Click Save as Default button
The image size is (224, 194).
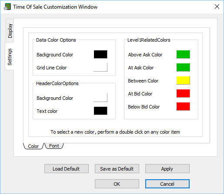click(117, 169)
